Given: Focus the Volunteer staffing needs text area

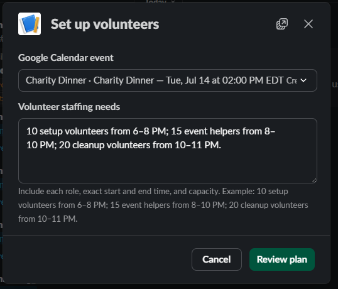Looking at the screenshot, I should (168, 151).
